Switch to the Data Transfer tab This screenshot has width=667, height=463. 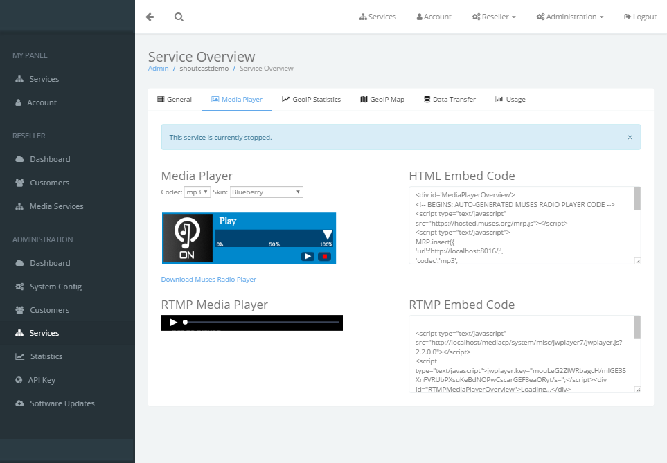coord(450,99)
